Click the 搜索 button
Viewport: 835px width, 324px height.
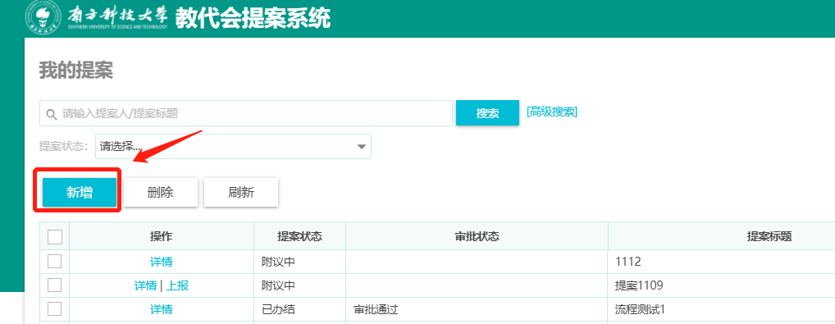[x=487, y=113]
